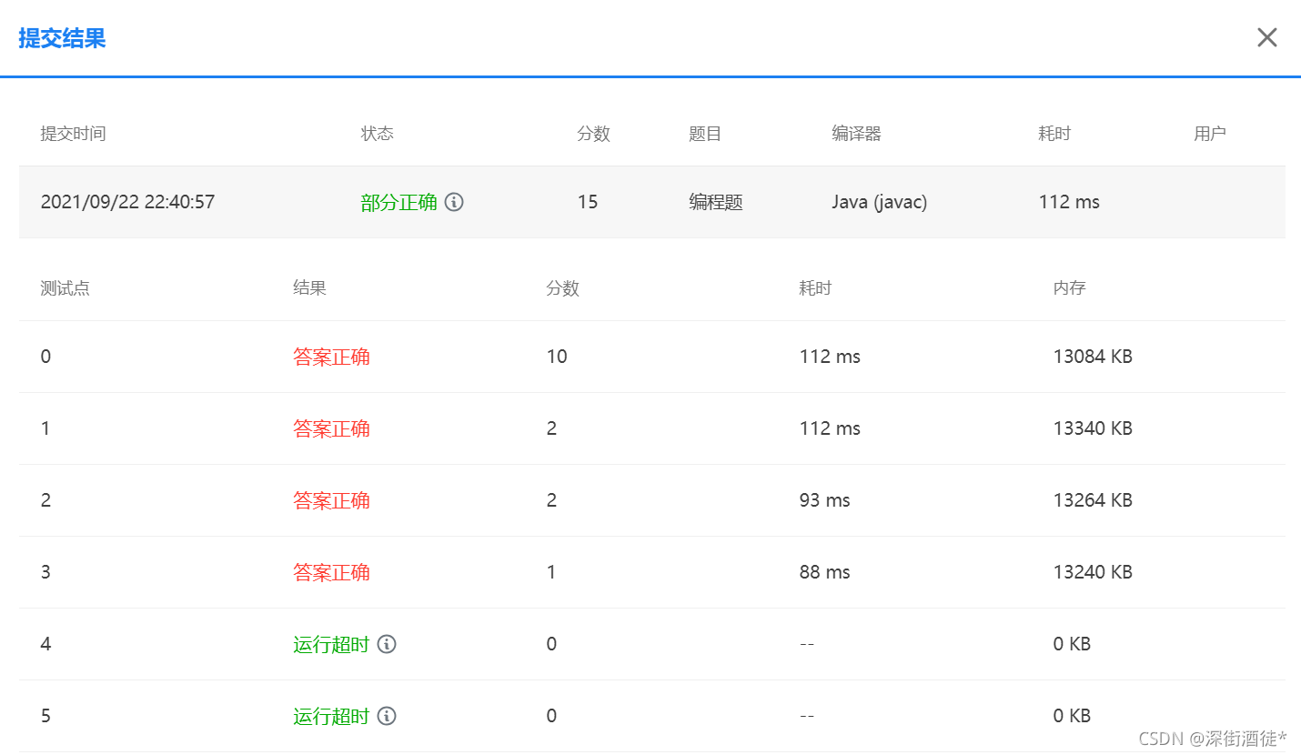Screen dimensions: 1301x755
Task: Click score 1 for test point 3
Action: (x=551, y=572)
